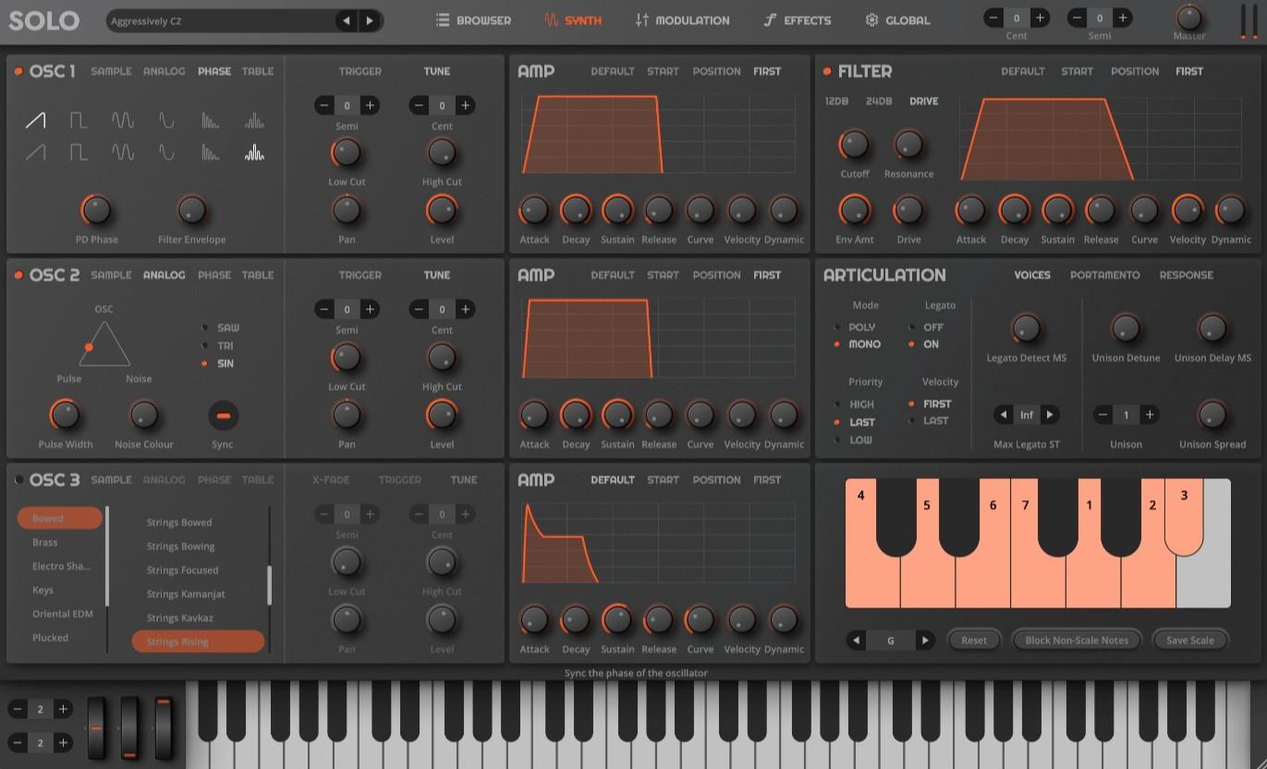Screen dimensions: 1267x769
Task: Select TRI waveform for OSC 2
Action: tap(225, 345)
